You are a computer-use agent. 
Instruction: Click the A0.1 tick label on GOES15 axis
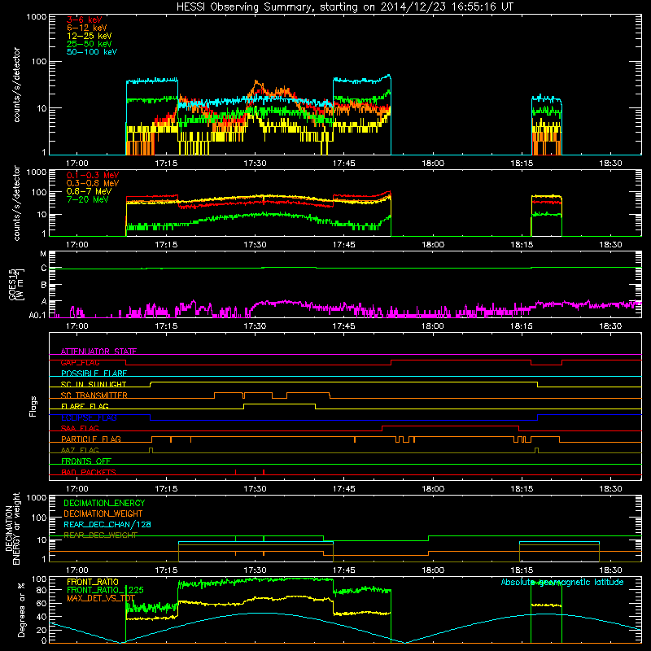pos(37,316)
